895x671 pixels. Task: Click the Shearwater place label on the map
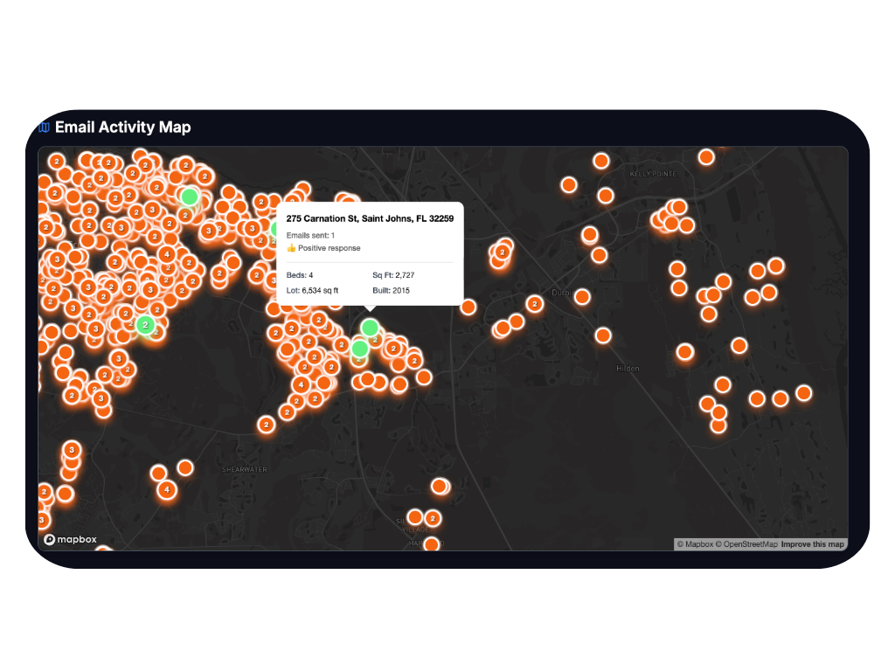[x=244, y=469]
